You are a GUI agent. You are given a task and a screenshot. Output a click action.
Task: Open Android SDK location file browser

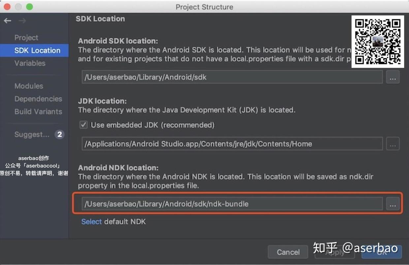click(x=393, y=77)
